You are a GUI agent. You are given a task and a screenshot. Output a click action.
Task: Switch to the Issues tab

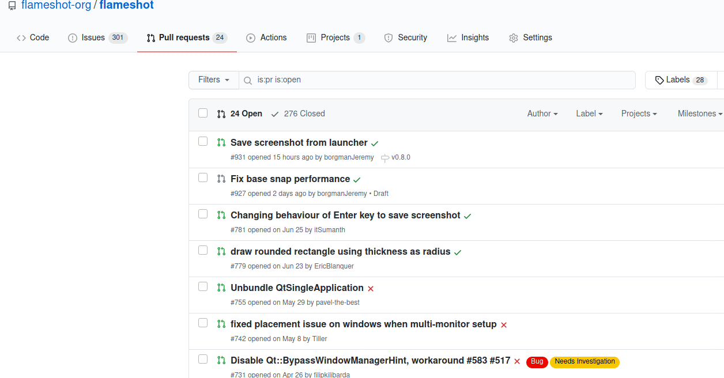coord(97,37)
